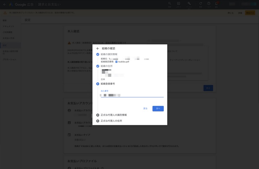
Task: Click the 戻る button
Action: 145,108
